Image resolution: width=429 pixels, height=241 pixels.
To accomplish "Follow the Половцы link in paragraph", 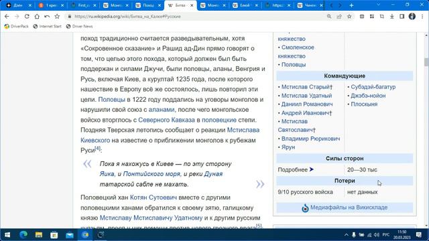I will 112,100.
